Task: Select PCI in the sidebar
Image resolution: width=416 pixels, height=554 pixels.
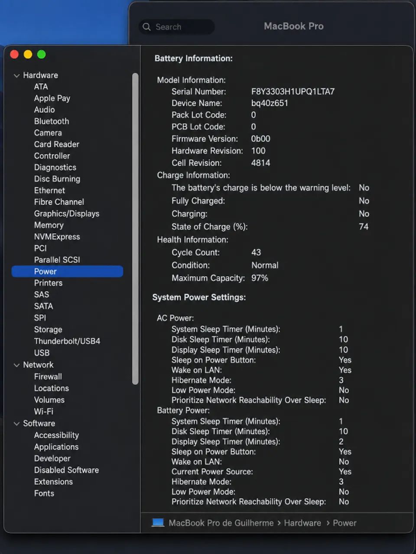Action: [x=40, y=248]
